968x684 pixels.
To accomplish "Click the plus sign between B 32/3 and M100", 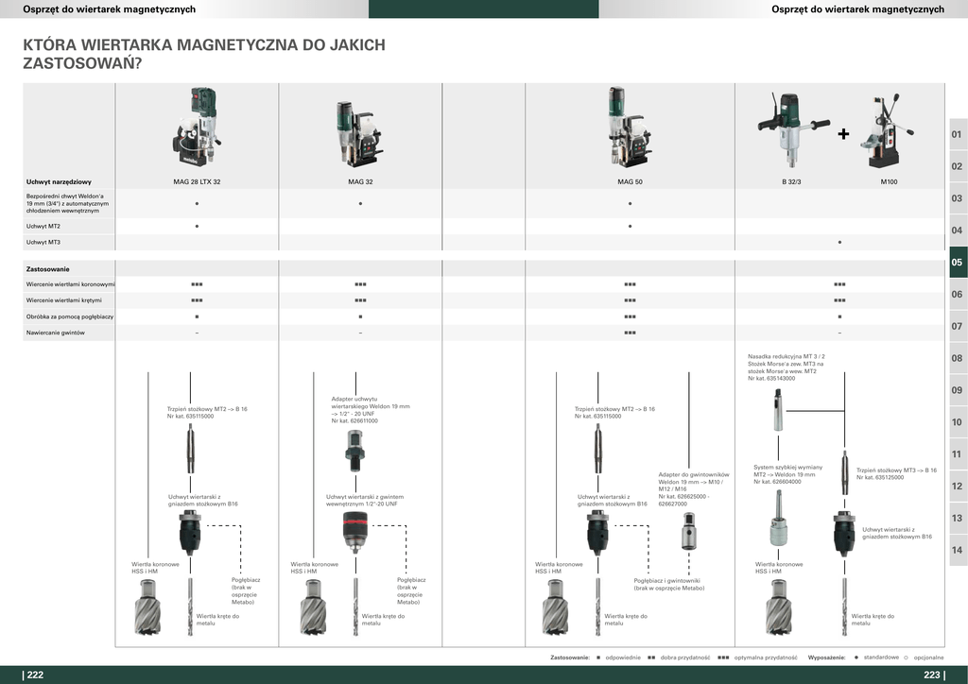I will click(843, 134).
